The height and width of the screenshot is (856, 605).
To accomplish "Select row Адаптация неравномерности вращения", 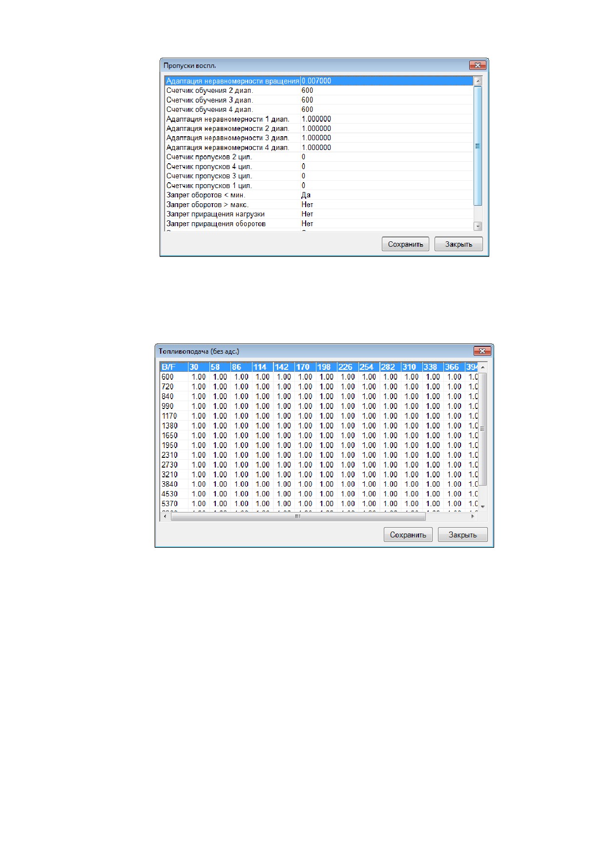I will [x=319, y=81].
